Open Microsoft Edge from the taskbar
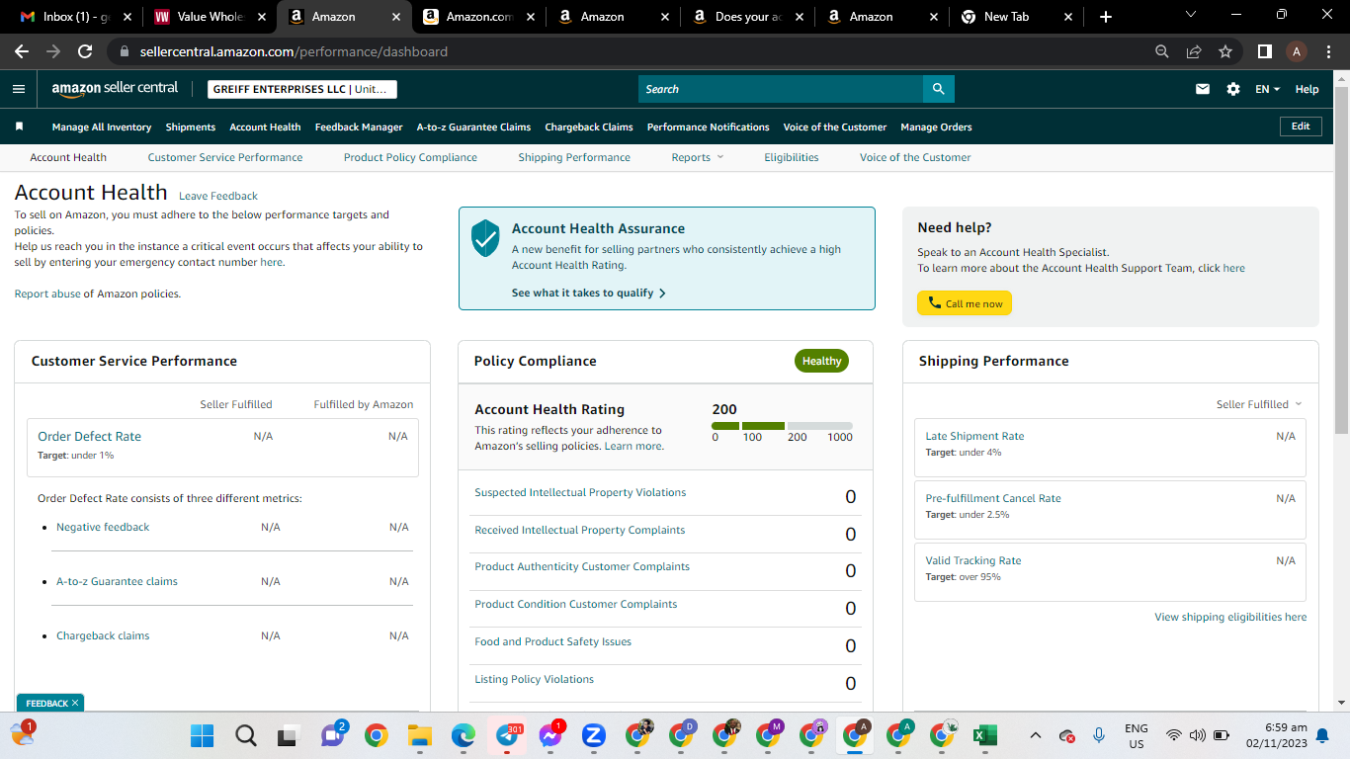The image size is (1350, 759). click(x=464, y=735)
